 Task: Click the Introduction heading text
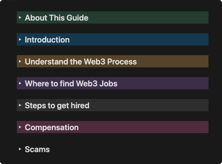click(47, 40)
